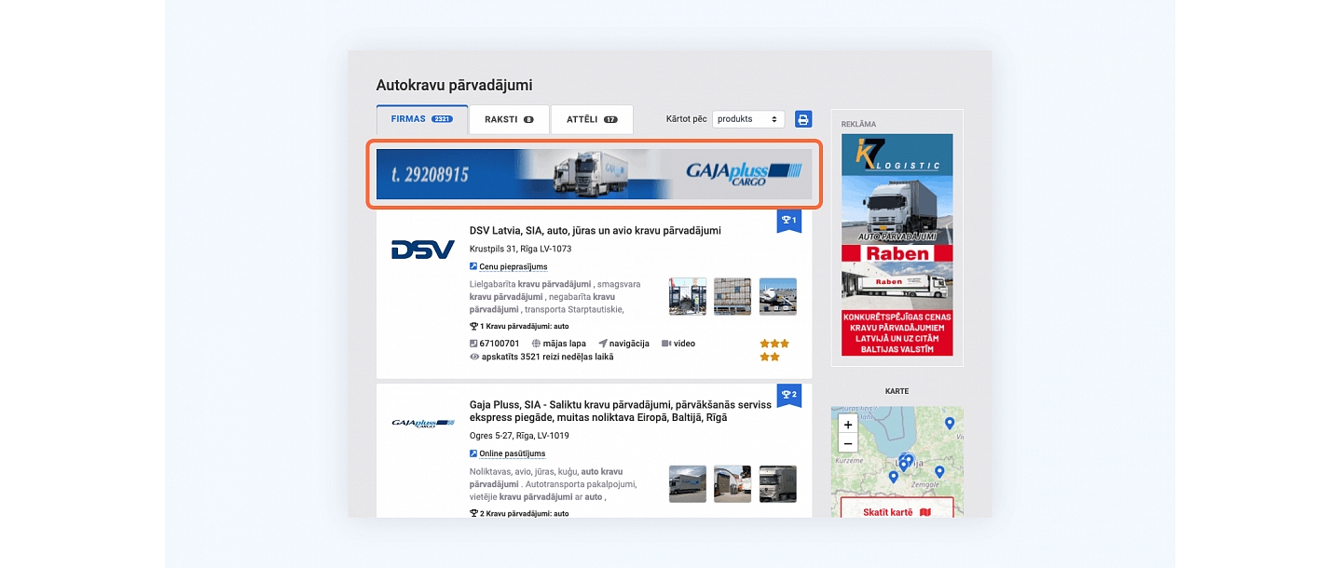Open Gaja Pluss, SIA listing title
Viewport: 1342px width, 568px height.
click(621, 411)
